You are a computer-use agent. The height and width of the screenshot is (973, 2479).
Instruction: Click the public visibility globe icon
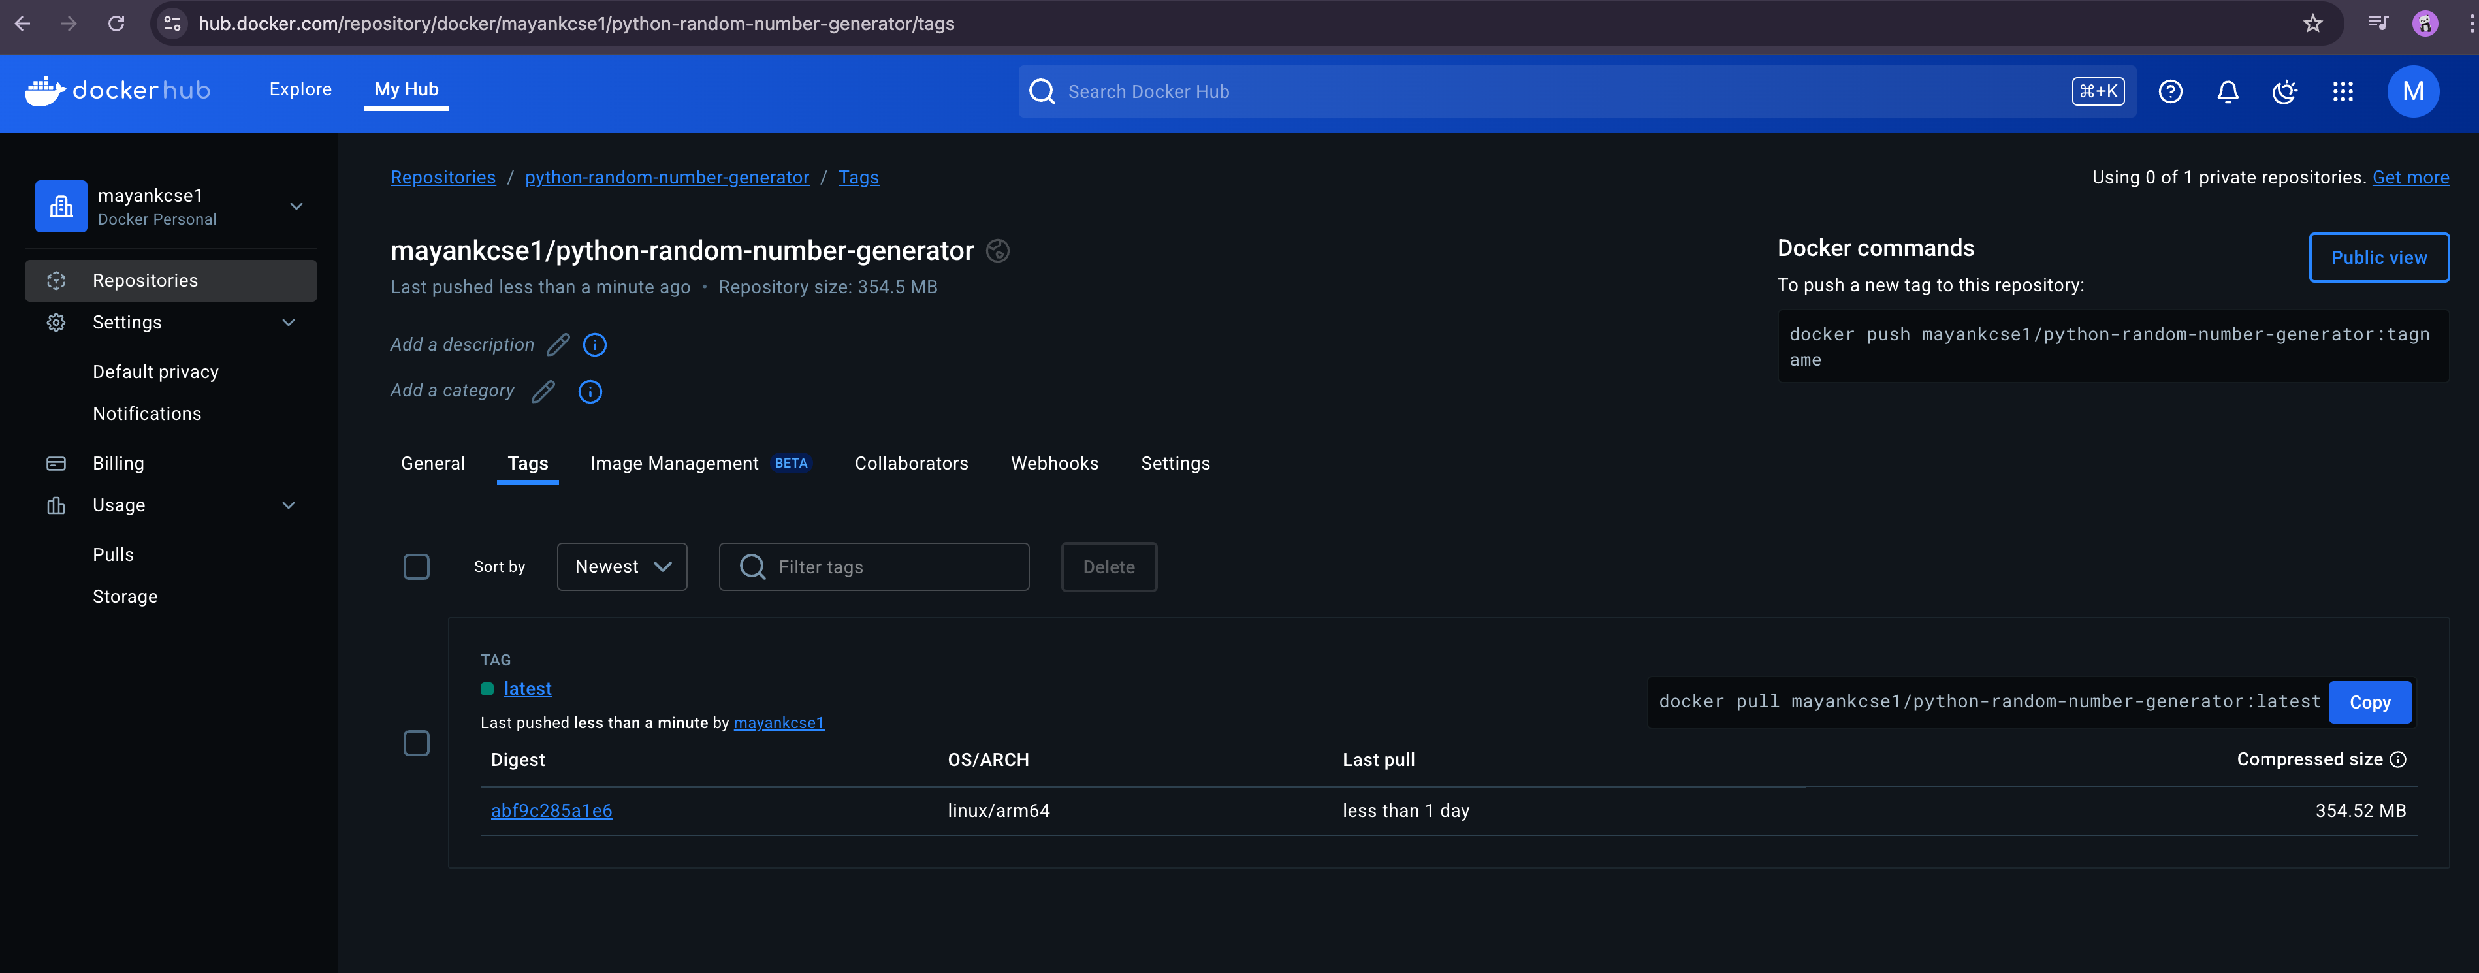click(x=998, y=251)
